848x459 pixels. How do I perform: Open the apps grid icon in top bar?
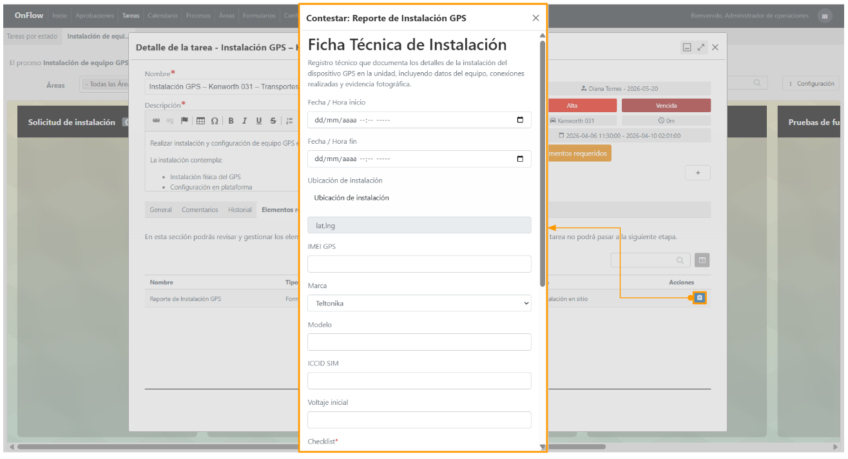click(x=825, y=16)
